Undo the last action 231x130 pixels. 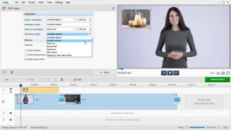[7, 80]
